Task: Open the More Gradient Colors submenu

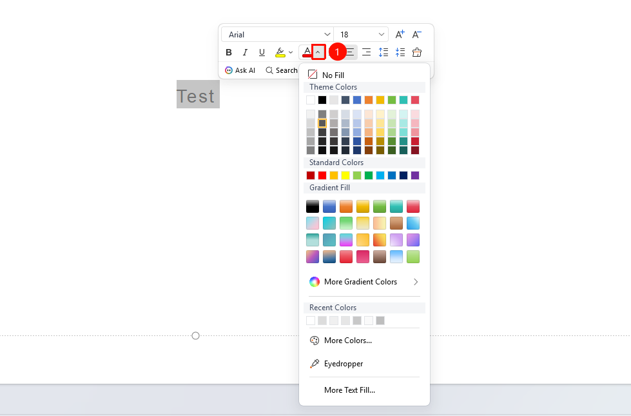Action: click(364, 282)
